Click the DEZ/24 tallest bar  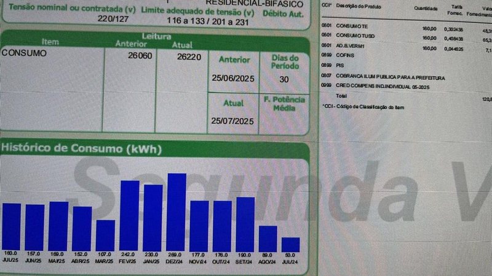[177, 212]
